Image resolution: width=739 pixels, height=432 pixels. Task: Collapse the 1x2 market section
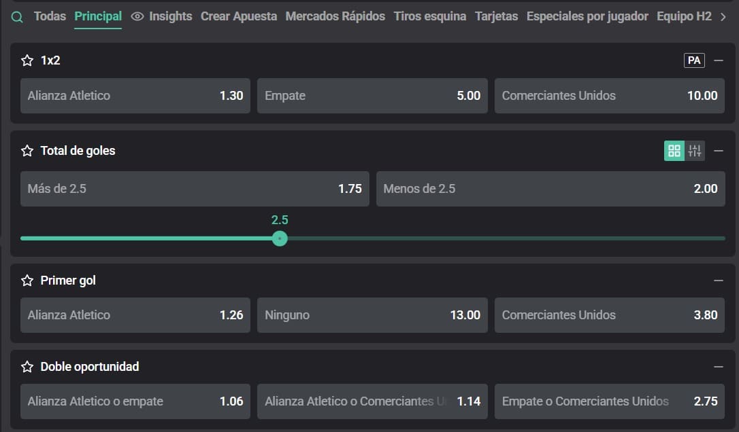pyautogui.click(x=719, y=60)
